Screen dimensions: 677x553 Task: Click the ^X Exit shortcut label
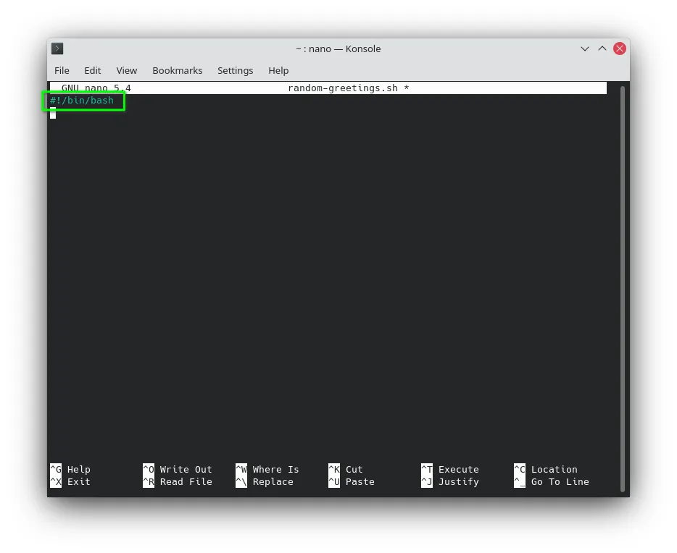(x=70, y=481)
